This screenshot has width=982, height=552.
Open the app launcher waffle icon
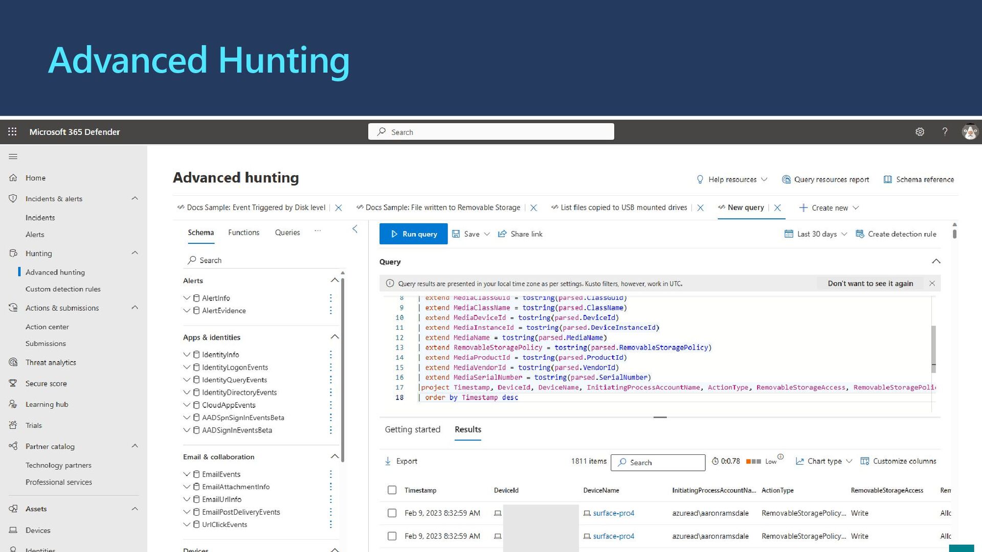click(12, 132)
